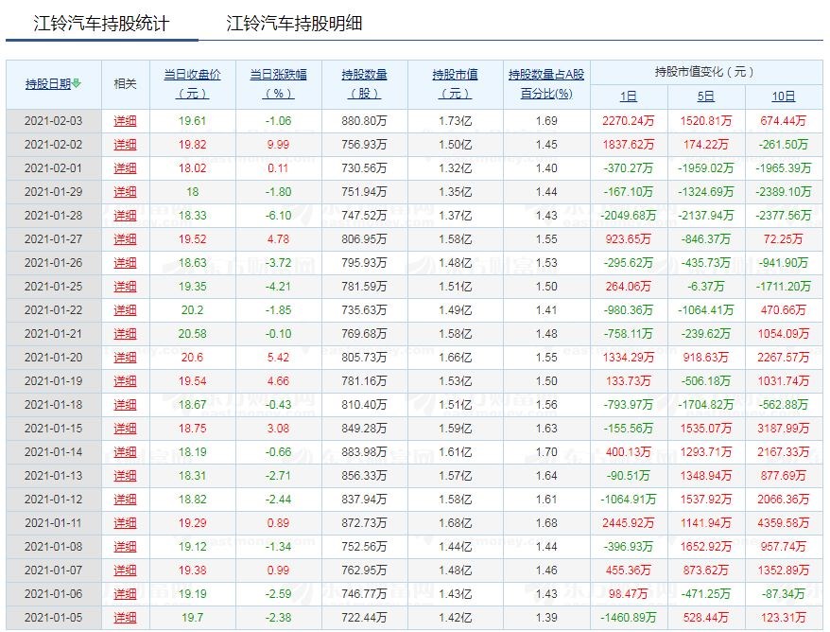Switch to 江铃汽车持股统计 tab
The width and height of the screenshot is (830, 632).
coord(101,24)
